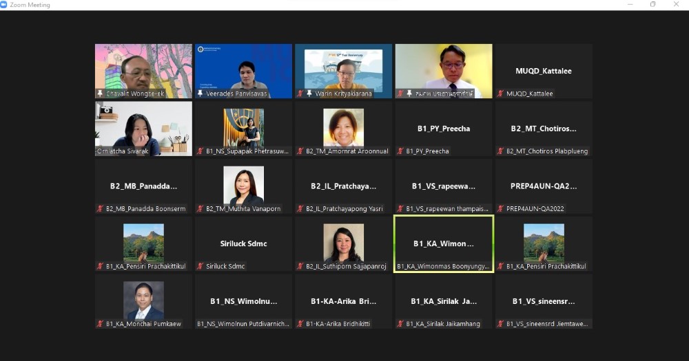The image size is (689, 361).
Task: Click the muted mic icon for PREP4AUN-QA2022
Action: pyautogui.click(x=500, y=209)
